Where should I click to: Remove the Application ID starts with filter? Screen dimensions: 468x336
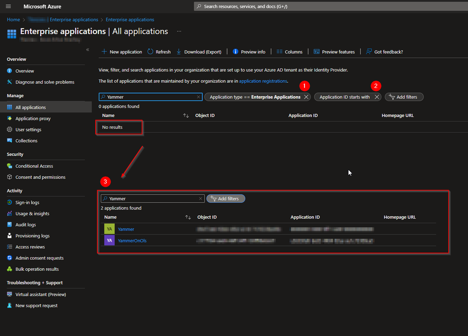pyautogui.click(x=377, y=97)
